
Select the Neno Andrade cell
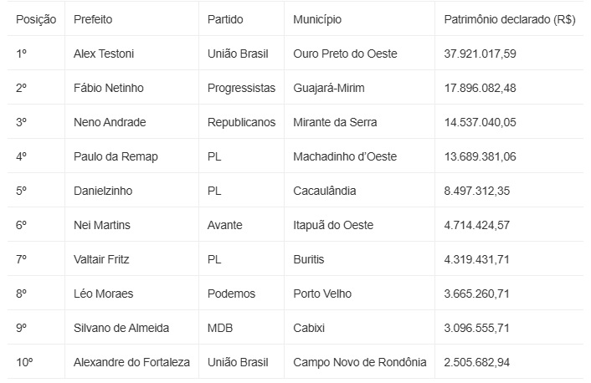pyautogui.click(x=110, y=122)
